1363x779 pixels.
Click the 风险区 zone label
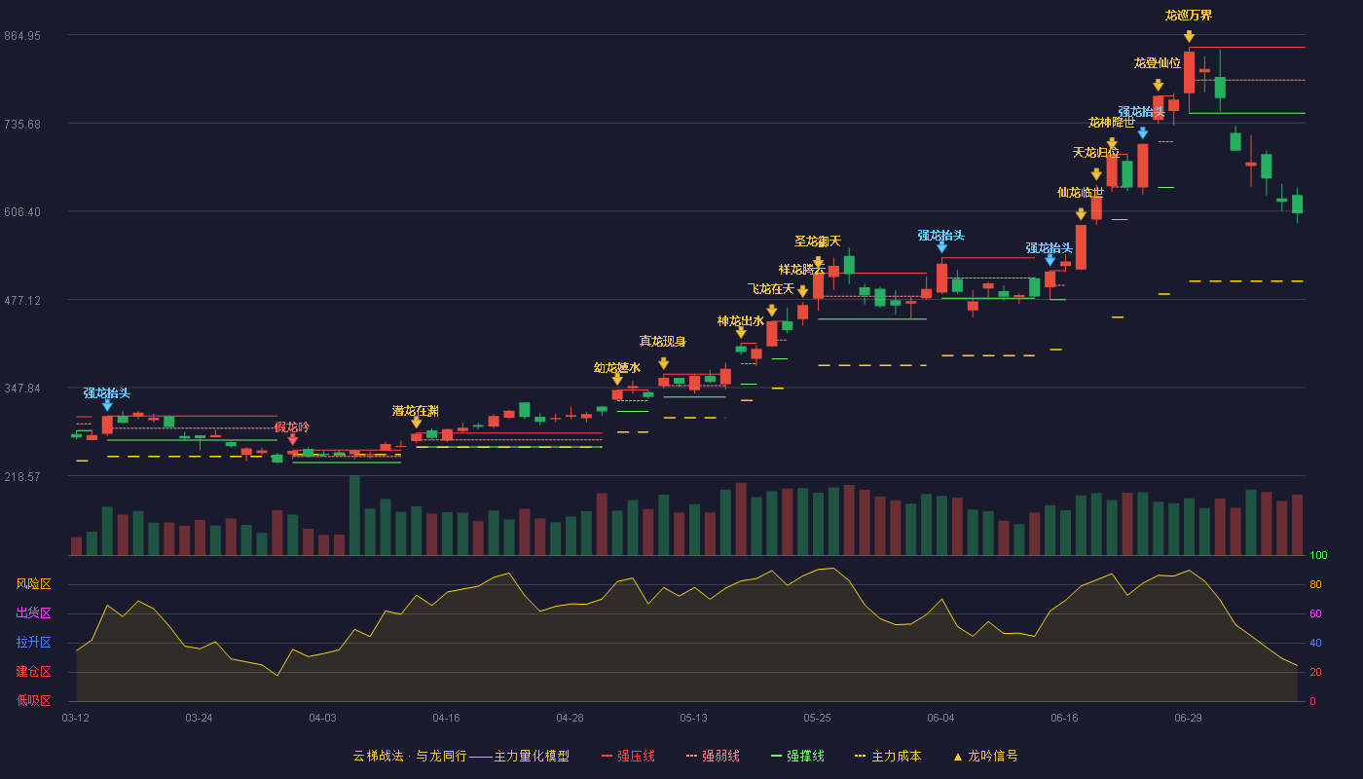click(34, 584)
